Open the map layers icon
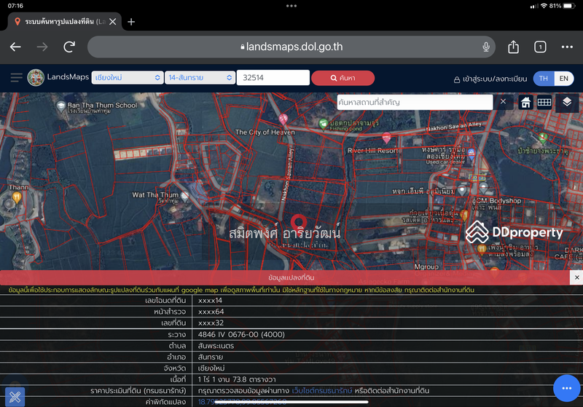 (567, 102)
